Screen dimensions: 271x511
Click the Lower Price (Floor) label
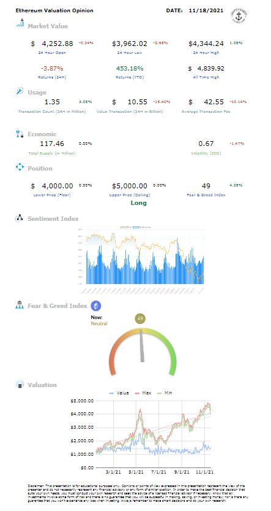[52, 195]
